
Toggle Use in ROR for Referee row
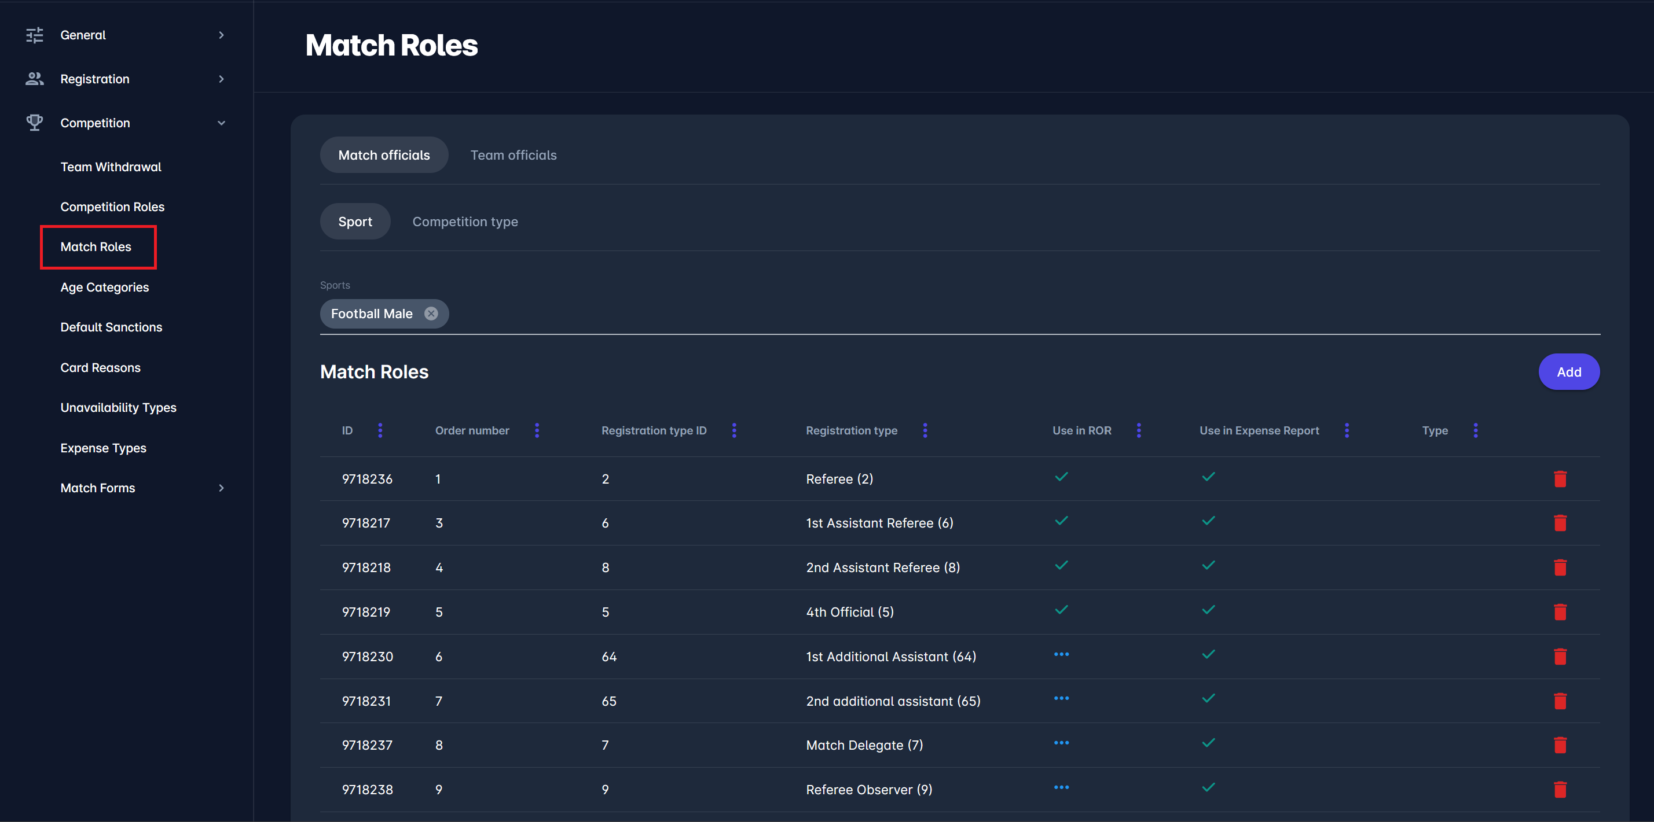pyautogui.click(x=1061, y=477)
